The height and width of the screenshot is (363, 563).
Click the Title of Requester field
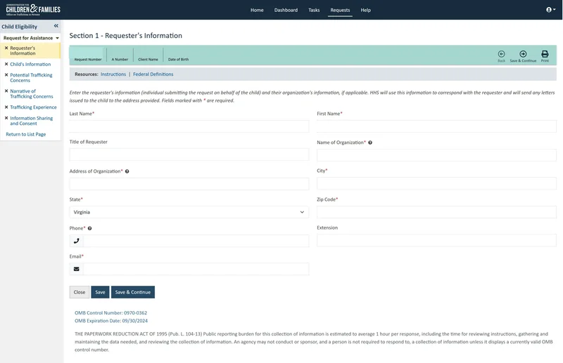pos(189,154)
